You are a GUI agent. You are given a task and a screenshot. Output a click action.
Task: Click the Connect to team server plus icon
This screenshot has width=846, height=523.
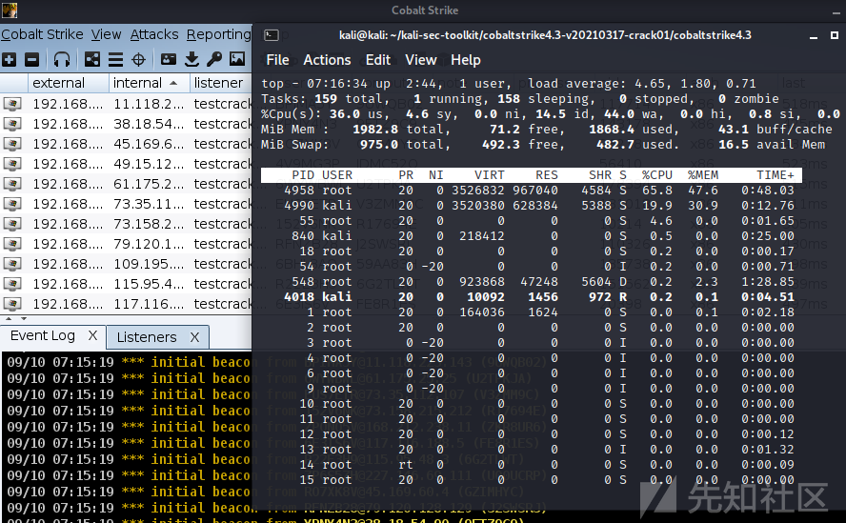click(10, 59)
